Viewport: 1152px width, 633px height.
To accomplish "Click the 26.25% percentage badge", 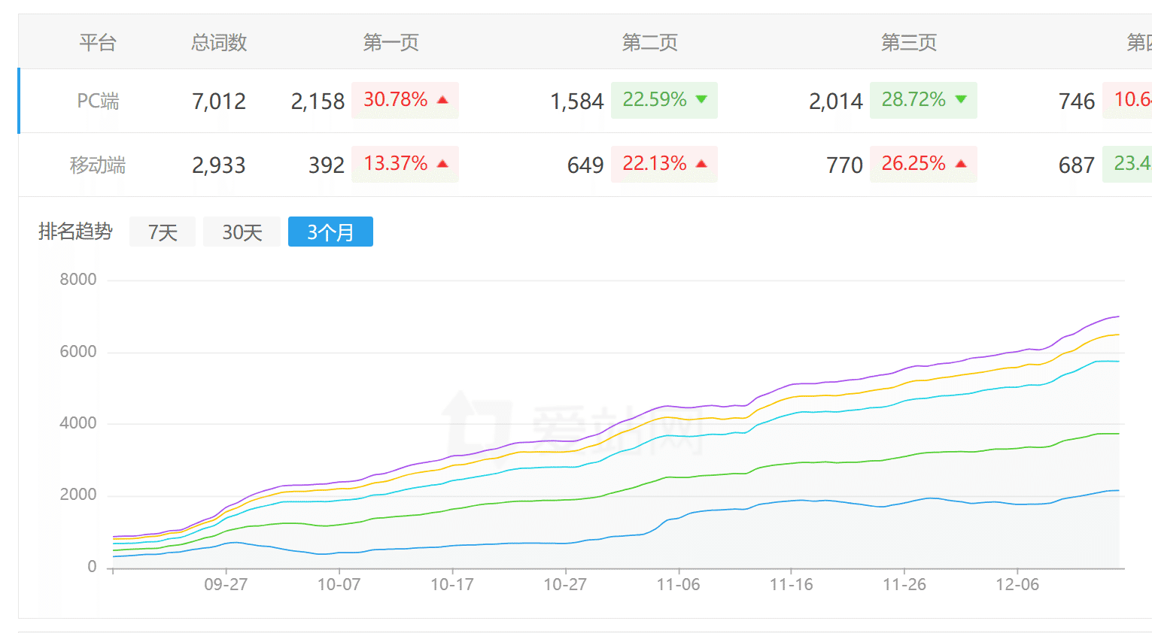I will (923, 164).
